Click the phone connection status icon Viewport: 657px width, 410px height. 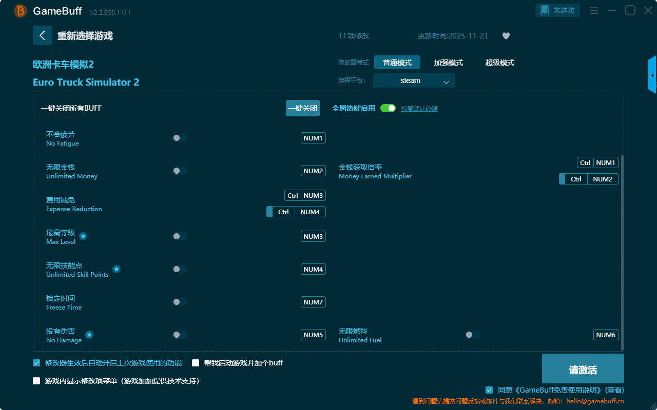(545, 10)
